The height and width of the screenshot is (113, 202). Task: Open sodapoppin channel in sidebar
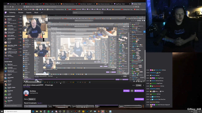pos(13,29)
